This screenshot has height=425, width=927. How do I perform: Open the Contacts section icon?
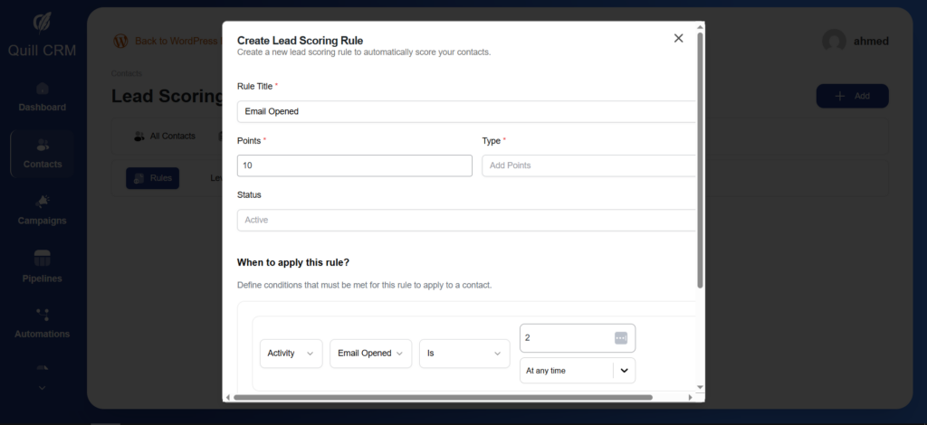tap(43, 146)
